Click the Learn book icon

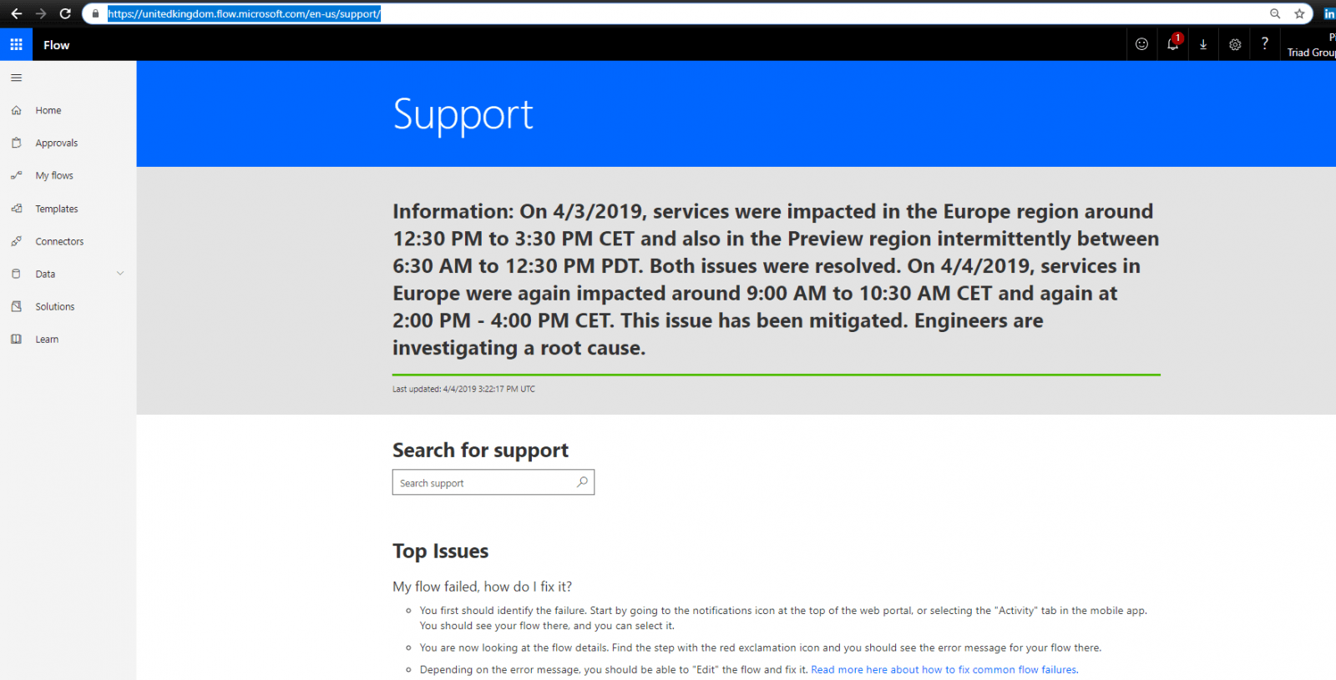pos(16,339)
